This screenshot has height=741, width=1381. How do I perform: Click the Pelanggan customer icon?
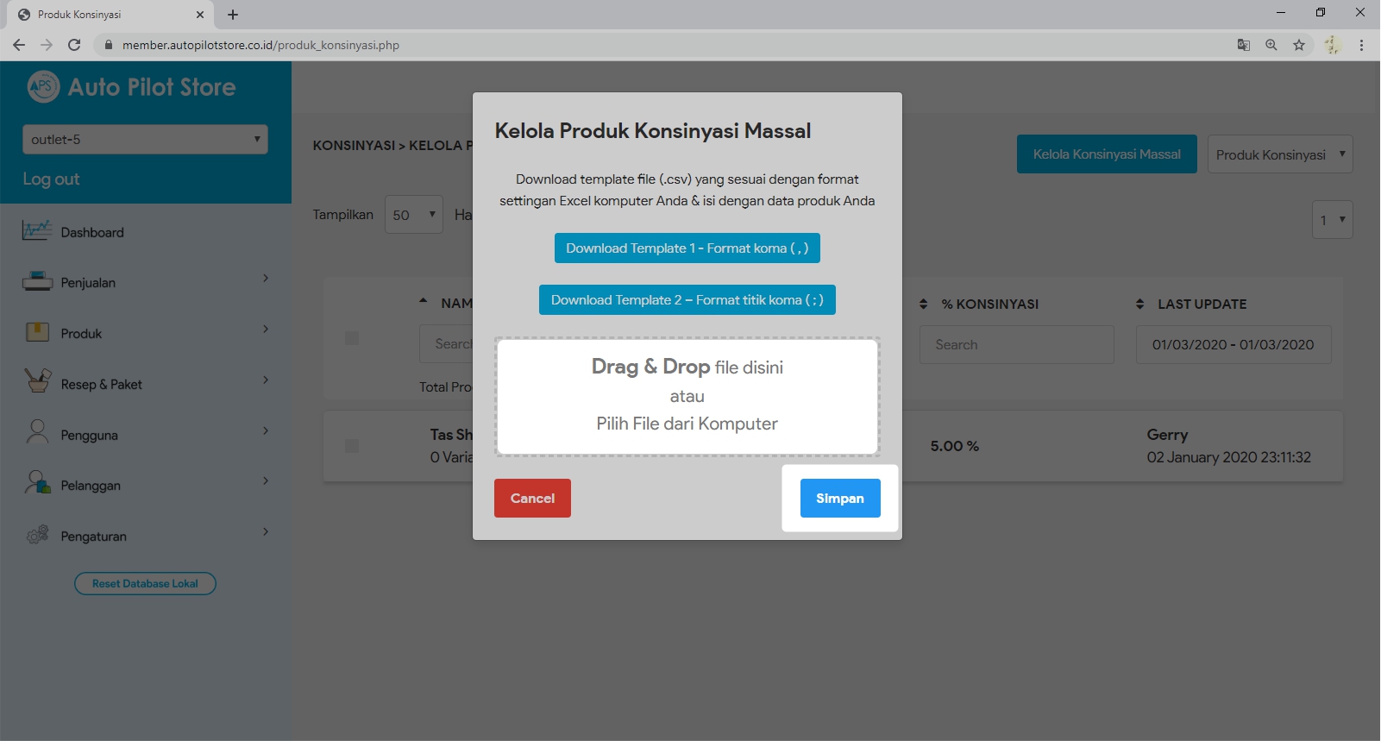tap(37, 484)
